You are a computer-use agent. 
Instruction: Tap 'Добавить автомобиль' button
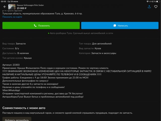tap(17, 119)
